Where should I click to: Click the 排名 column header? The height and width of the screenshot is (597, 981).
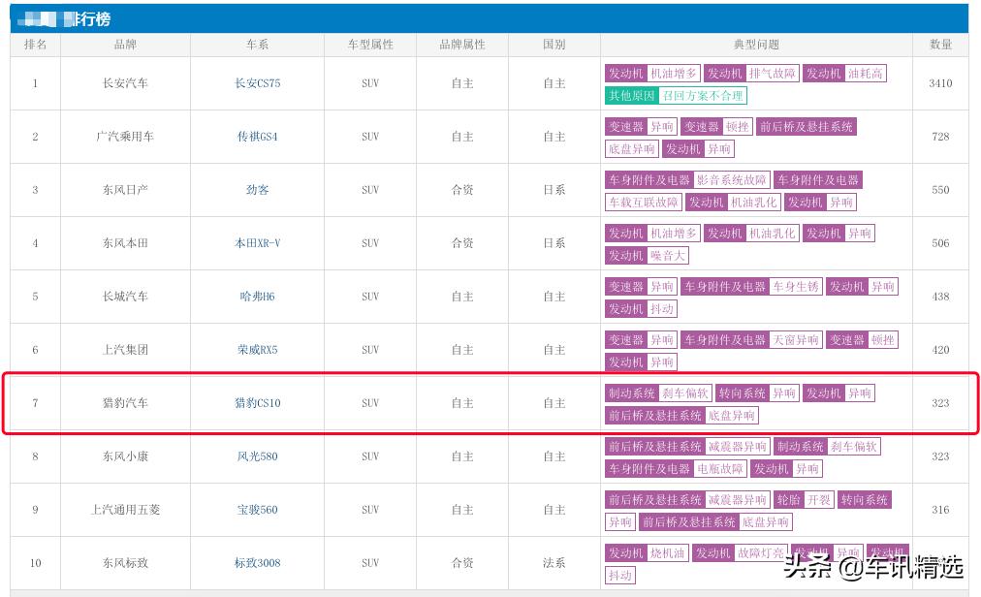pyautogui.click(x=35, y=45)
